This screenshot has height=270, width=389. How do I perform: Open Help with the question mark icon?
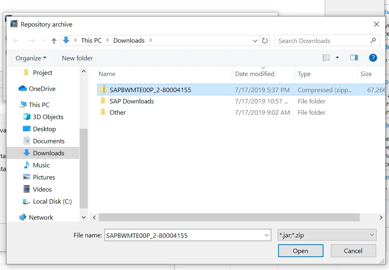click(x=373, y=58)
